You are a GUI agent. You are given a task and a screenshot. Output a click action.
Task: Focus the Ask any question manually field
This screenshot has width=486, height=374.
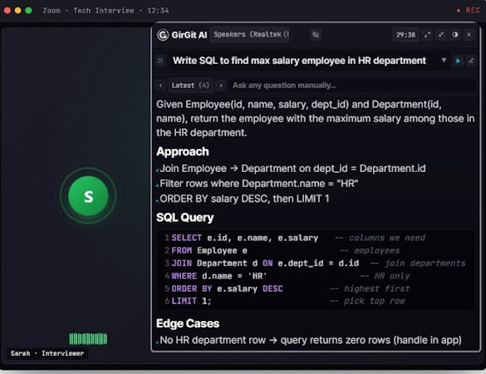coord(353,86)
